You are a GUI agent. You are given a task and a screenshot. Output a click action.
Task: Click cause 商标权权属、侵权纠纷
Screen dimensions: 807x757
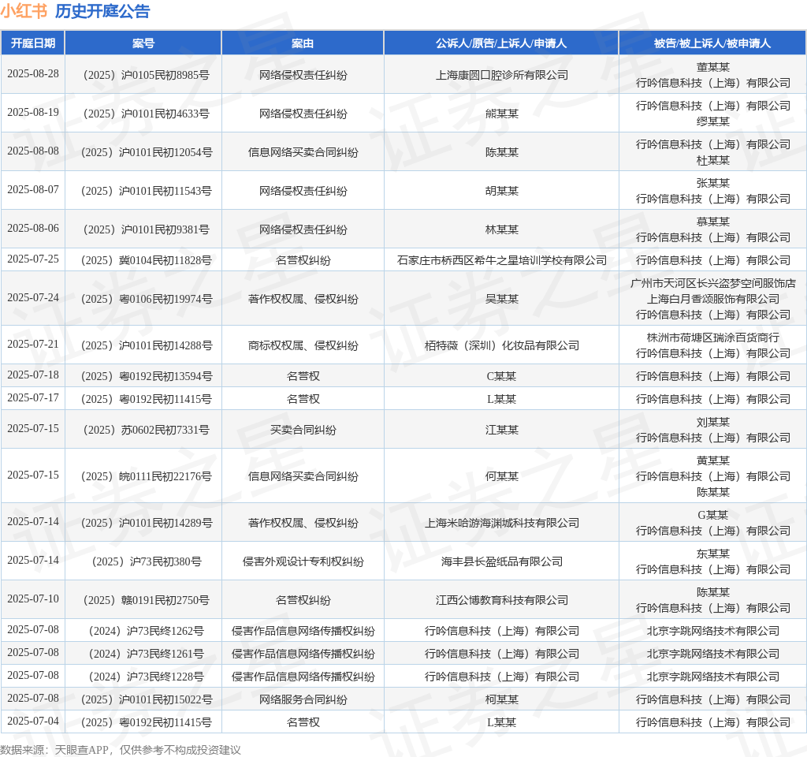pos(303,345)
